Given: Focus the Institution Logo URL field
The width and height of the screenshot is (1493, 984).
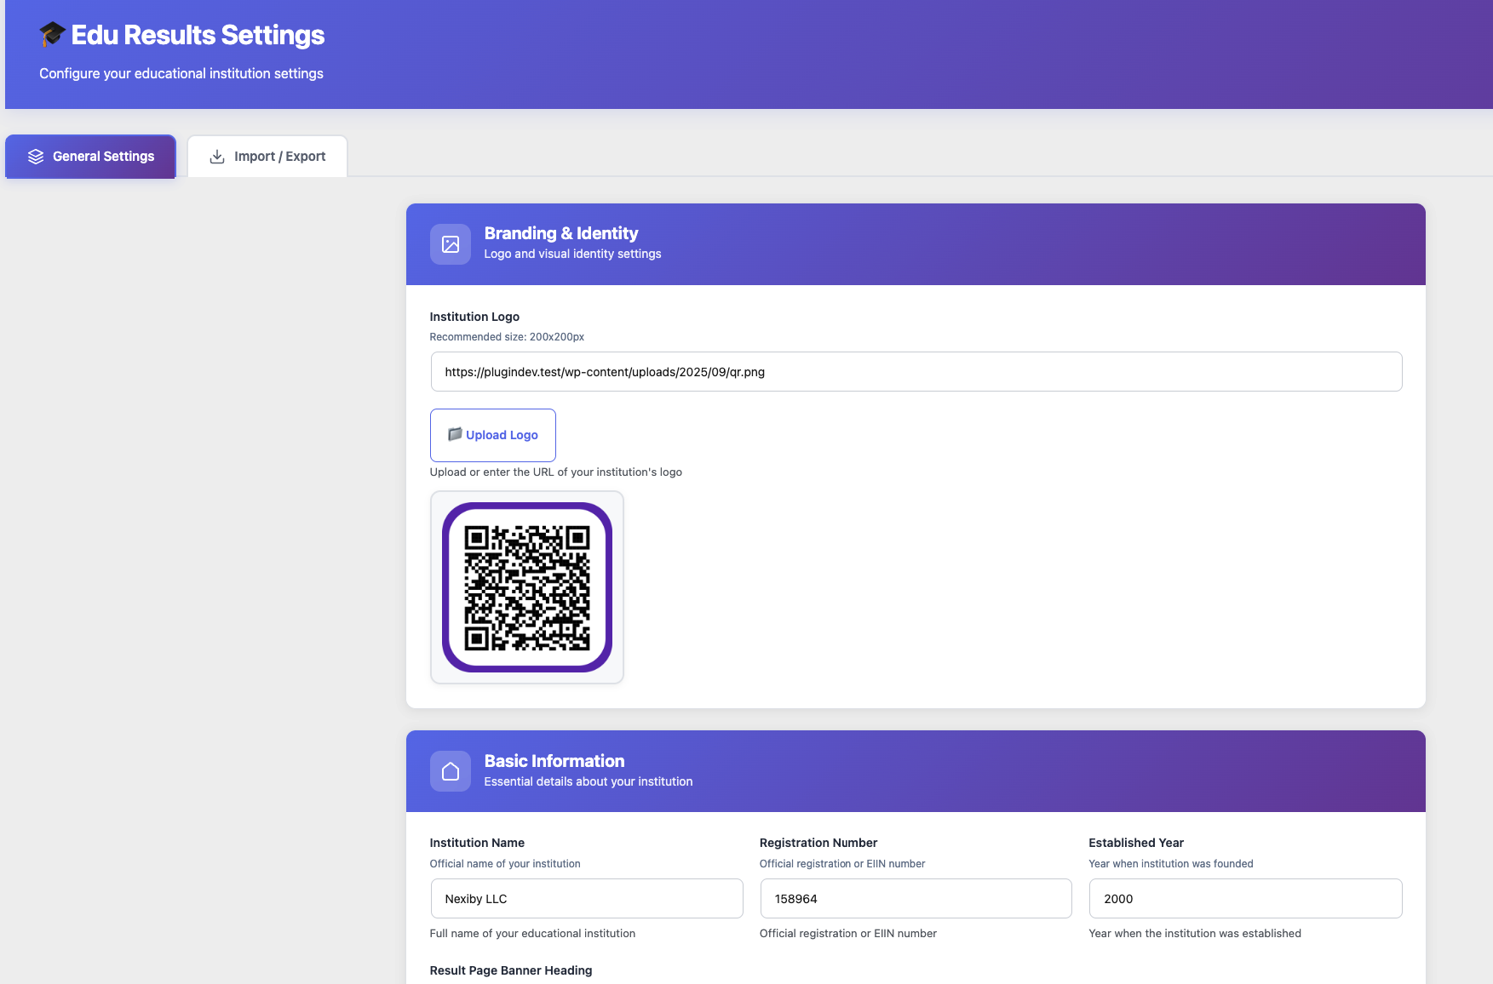Looking at the screenshot, I should click(916, 372).
